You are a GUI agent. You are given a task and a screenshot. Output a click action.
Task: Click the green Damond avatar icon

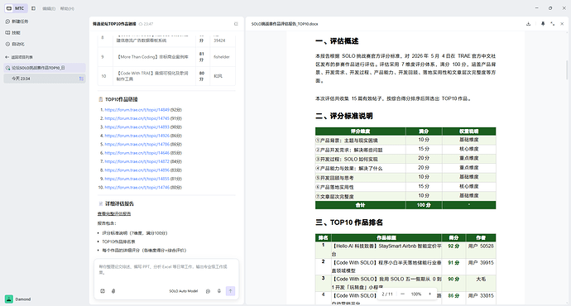coord(9,299)
